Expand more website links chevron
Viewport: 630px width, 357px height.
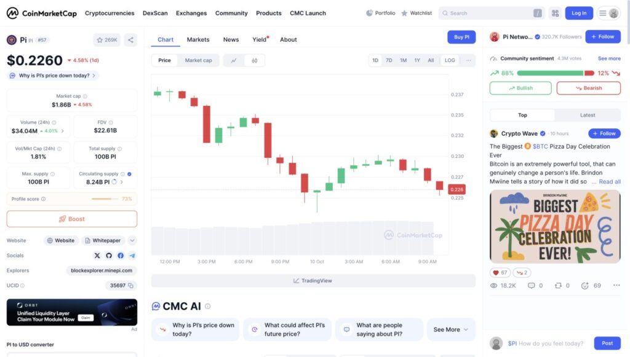tap(132, 240)
